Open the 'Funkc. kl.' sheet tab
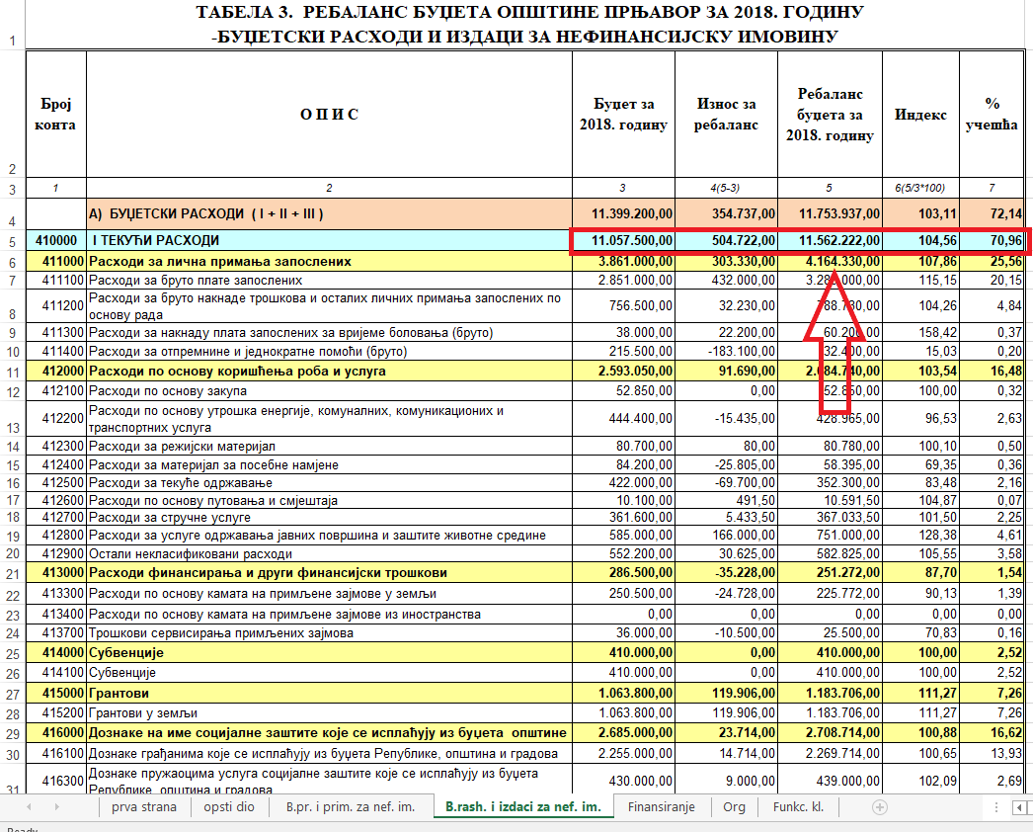Viewport: 1033px width, 832px height. [x=799, y=807]
